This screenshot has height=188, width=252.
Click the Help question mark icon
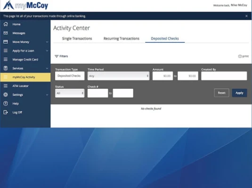coord(6,103)
